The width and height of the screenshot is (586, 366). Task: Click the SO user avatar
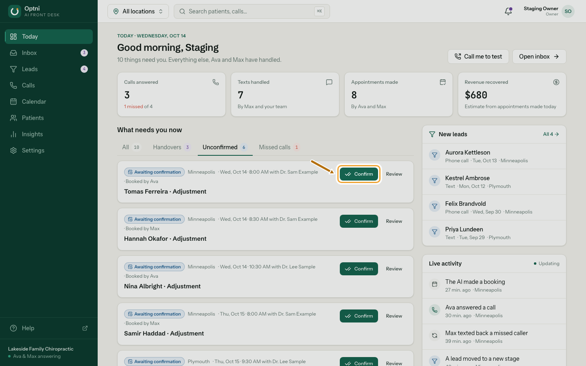click(568, 11)
